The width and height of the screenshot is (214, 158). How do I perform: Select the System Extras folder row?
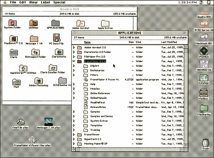(x=128, y=121)
